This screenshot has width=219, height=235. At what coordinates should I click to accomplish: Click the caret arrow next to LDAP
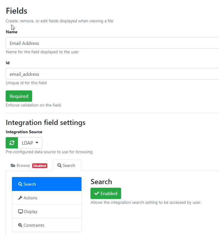(37, 143)
